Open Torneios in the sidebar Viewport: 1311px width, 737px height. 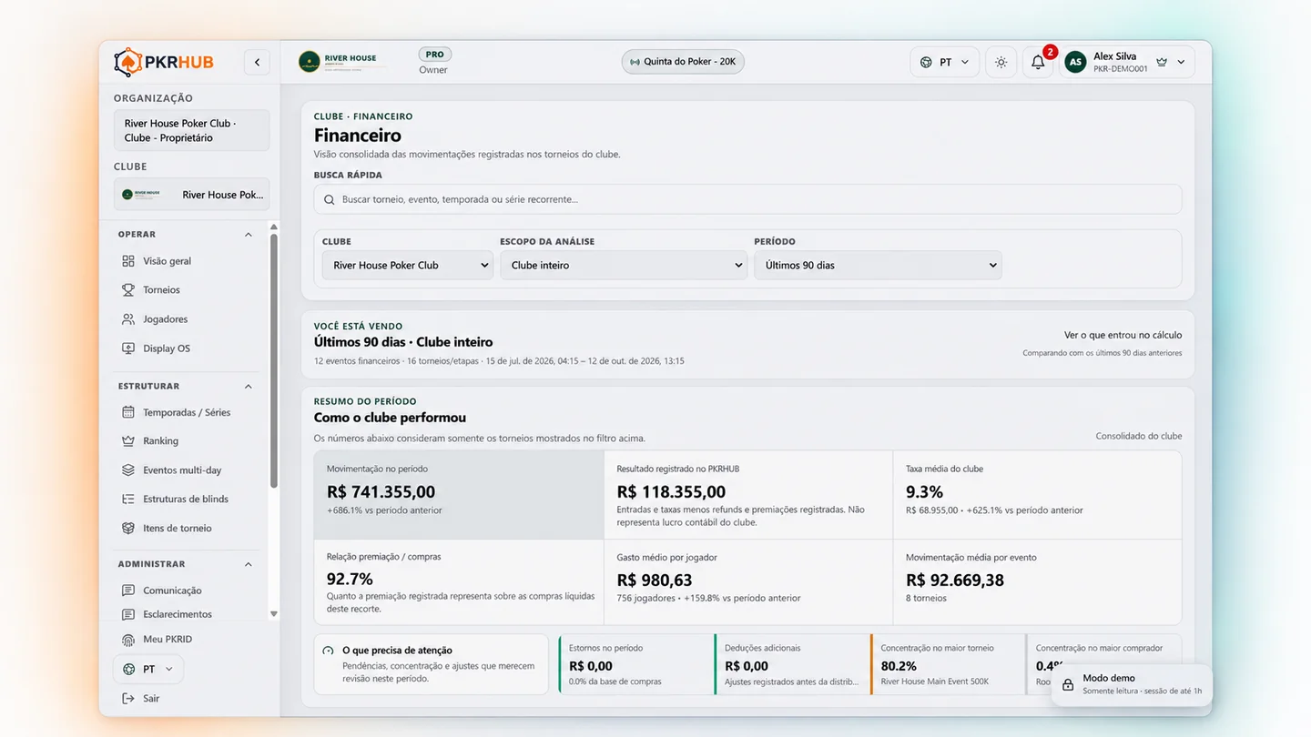click(161, 290)
